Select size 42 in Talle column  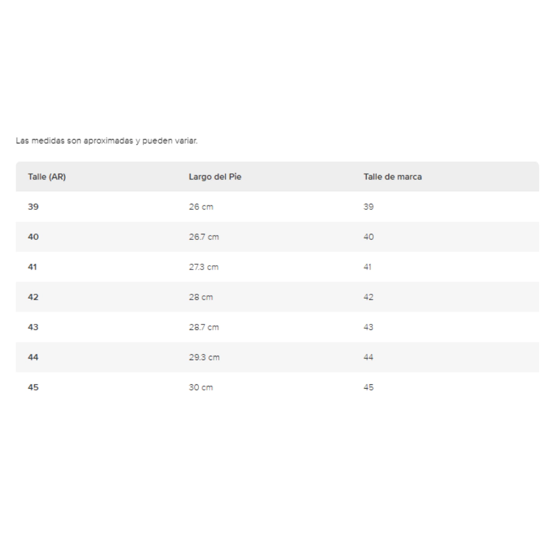click(x=33, y=297)
